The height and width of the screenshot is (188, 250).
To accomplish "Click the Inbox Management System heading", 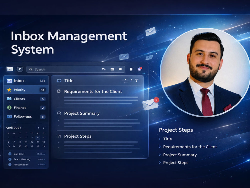I will pyautogui.click(x=69, y=43).
